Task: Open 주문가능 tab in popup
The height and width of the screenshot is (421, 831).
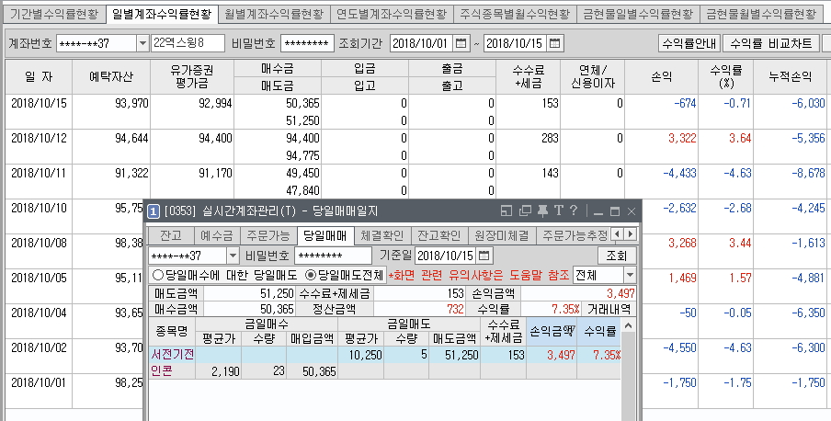Action: click(268, 235)
